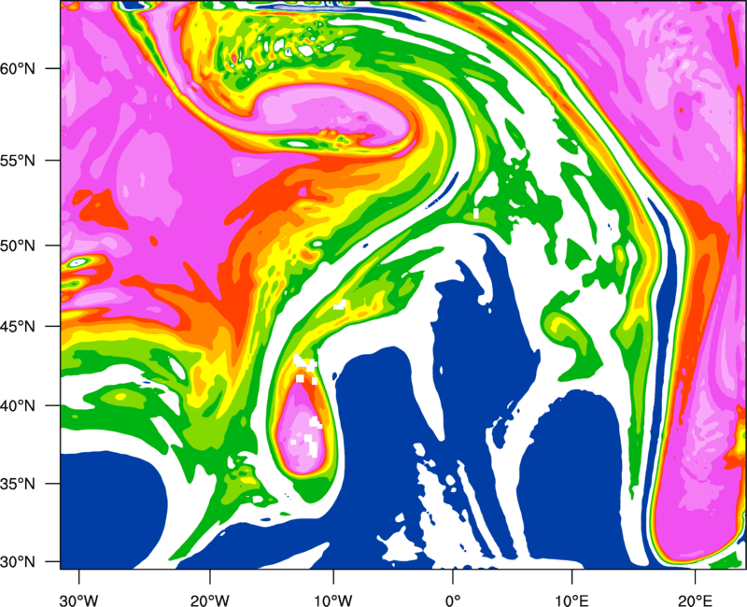Click the 10°E longitude axis label
The height and width of the screenshot is (607, 747).
tap(571, 600)
